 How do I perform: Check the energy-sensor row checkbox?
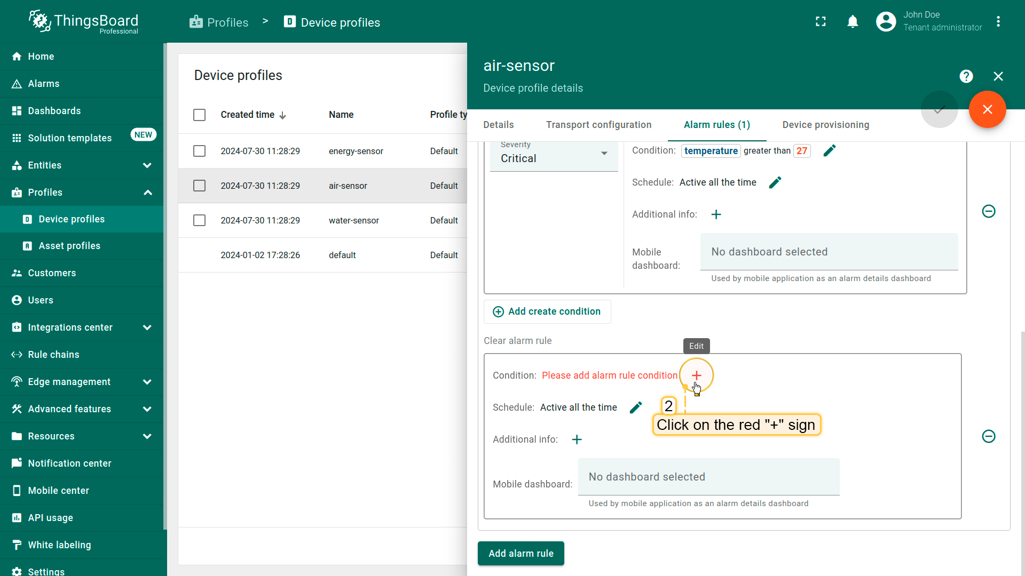click(199, 151)
